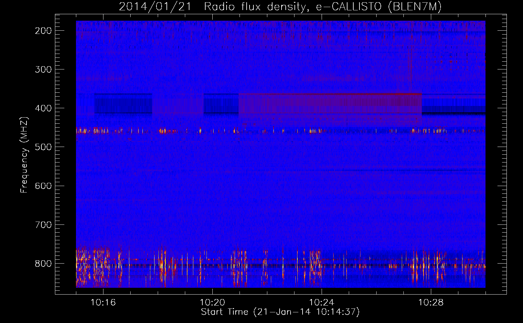This screenshot has width=523, height=323.
Task: Click the 700 frequency tick label
Action: [x=43, y=224]
